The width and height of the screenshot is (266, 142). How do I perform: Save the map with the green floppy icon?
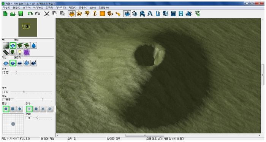click(x=21, y=14)
